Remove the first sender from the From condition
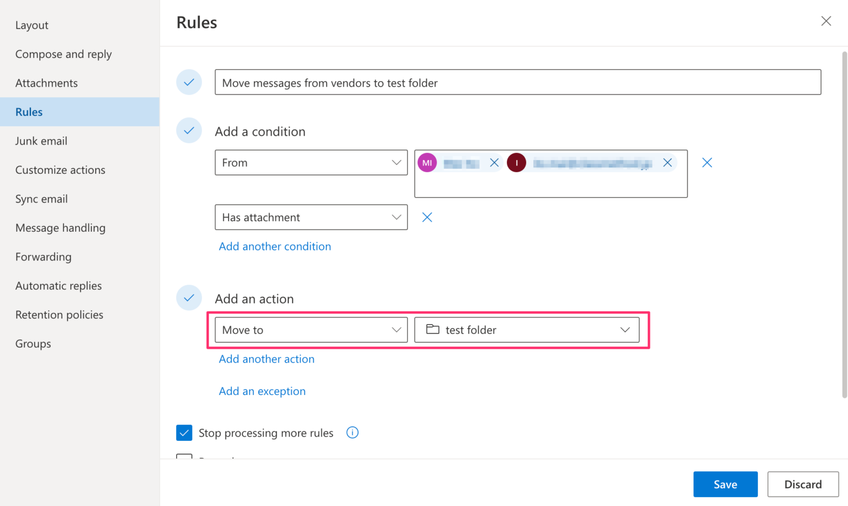Image resolution: width=848 pixels, height=506 pixels. tap(494, 162)
